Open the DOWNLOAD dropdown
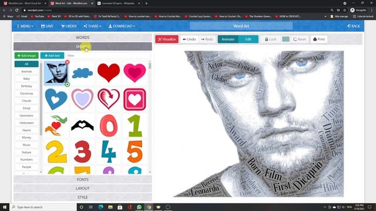This screenshot has width=376, height=211. [x=122, y=26]
